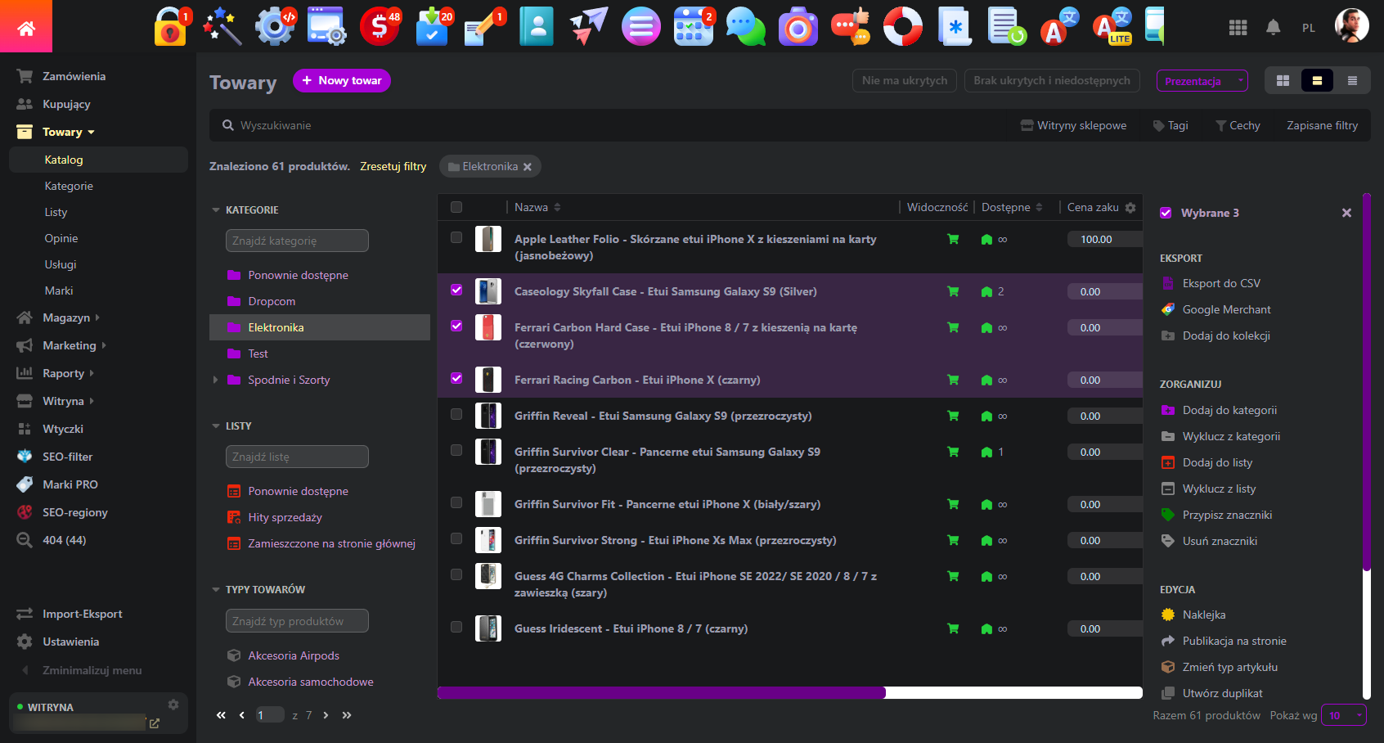Uncheck the Caseology Skyfall Case product
The width and height of the screenshot is (1384, 743).
tap(456, 290)
